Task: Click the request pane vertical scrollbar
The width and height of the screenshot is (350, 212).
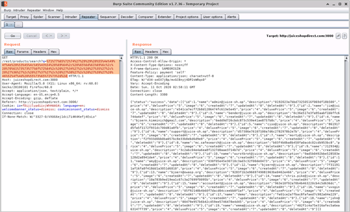Action: [121, 133]
